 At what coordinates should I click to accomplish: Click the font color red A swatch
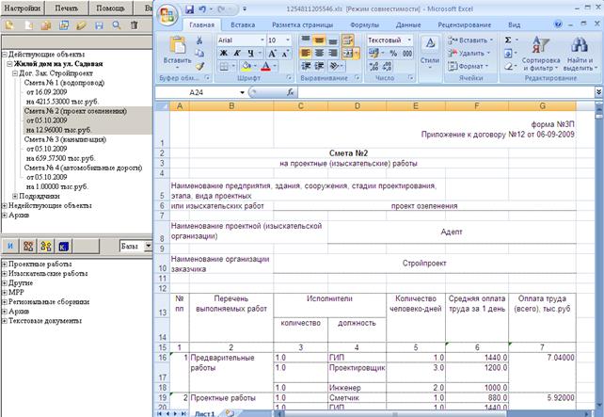(x=265, y=66)
